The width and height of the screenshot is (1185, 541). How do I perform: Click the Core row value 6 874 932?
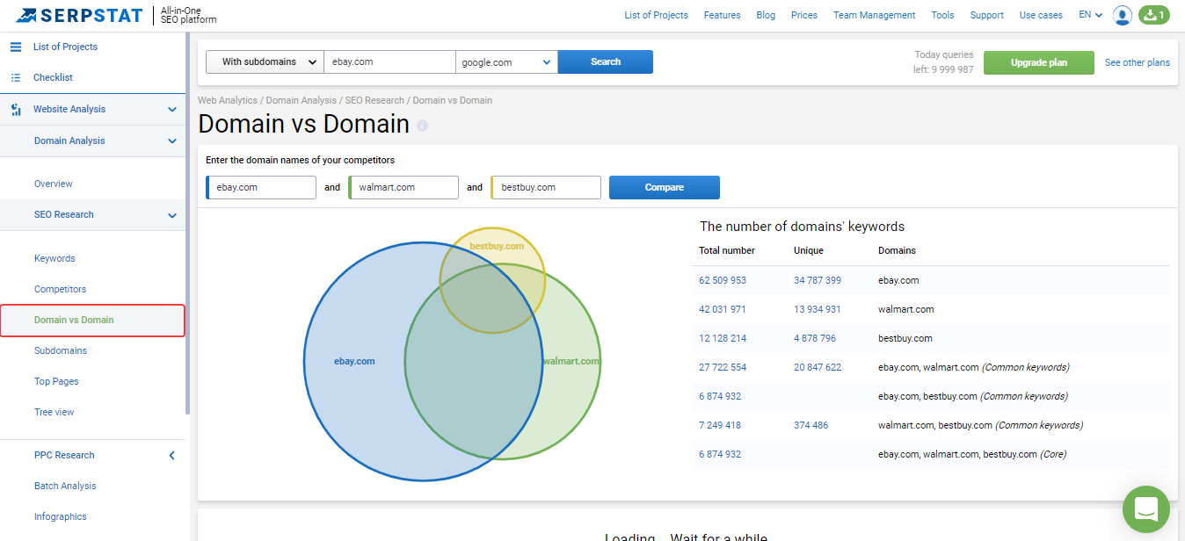click(x=720, y=454)
